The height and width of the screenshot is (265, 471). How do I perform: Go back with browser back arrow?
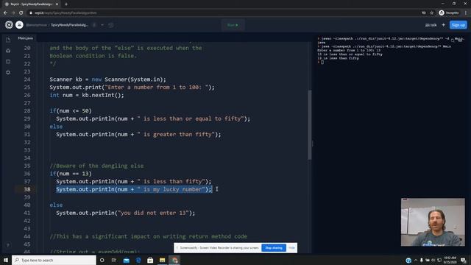pos(5,13)
